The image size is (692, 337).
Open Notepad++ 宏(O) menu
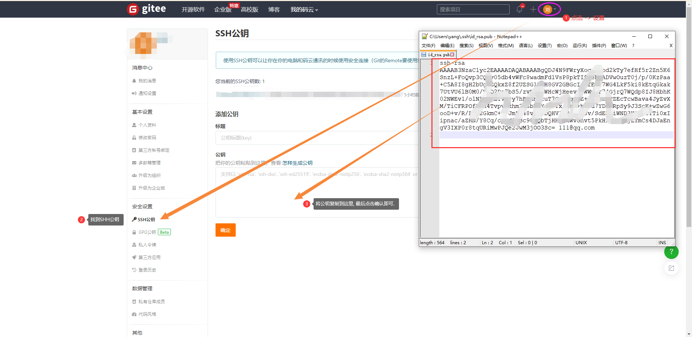pos(562,46)
